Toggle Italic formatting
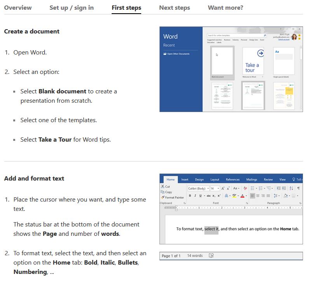Screen dimensions: 310x286 [195, 196]
